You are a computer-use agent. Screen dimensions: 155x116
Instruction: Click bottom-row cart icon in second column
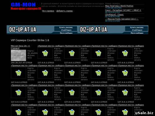pos(45,112)
